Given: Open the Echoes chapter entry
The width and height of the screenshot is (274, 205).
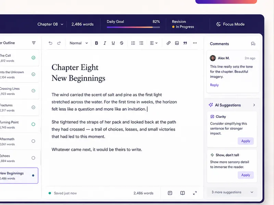Looking at the screenshot, I should 19,158.
